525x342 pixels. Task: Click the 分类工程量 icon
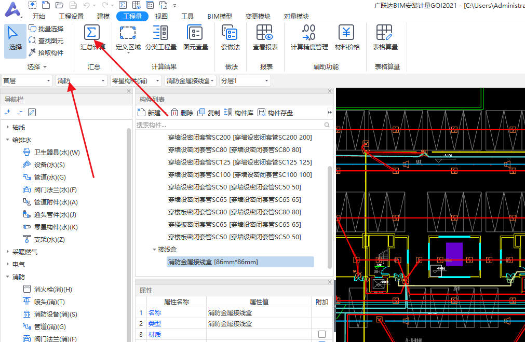tap(160, 34)
